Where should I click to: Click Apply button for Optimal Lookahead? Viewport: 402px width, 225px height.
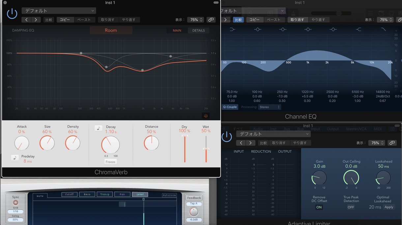(x=389, y=207)
